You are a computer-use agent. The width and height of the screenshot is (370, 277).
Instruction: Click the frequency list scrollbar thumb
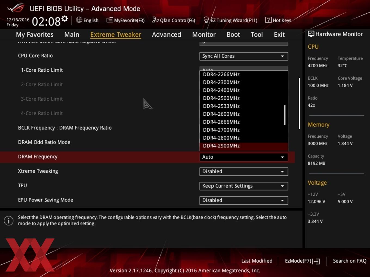coord(285,115)
